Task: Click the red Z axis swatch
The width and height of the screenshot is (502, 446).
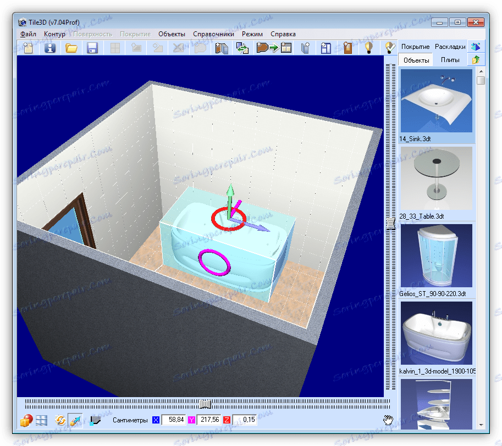Action: [x=227, y=420]
